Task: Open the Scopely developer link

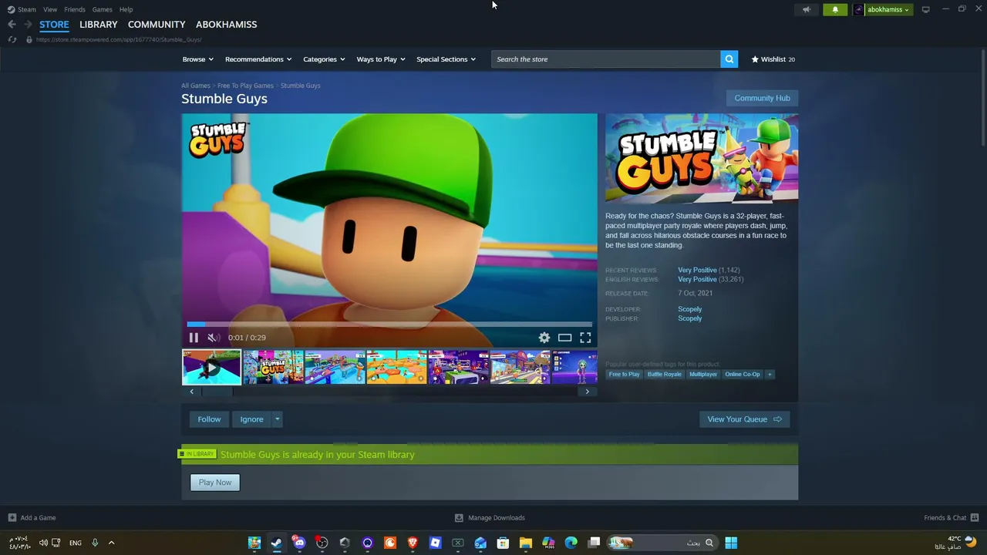Action: click(x=689, y=309)
